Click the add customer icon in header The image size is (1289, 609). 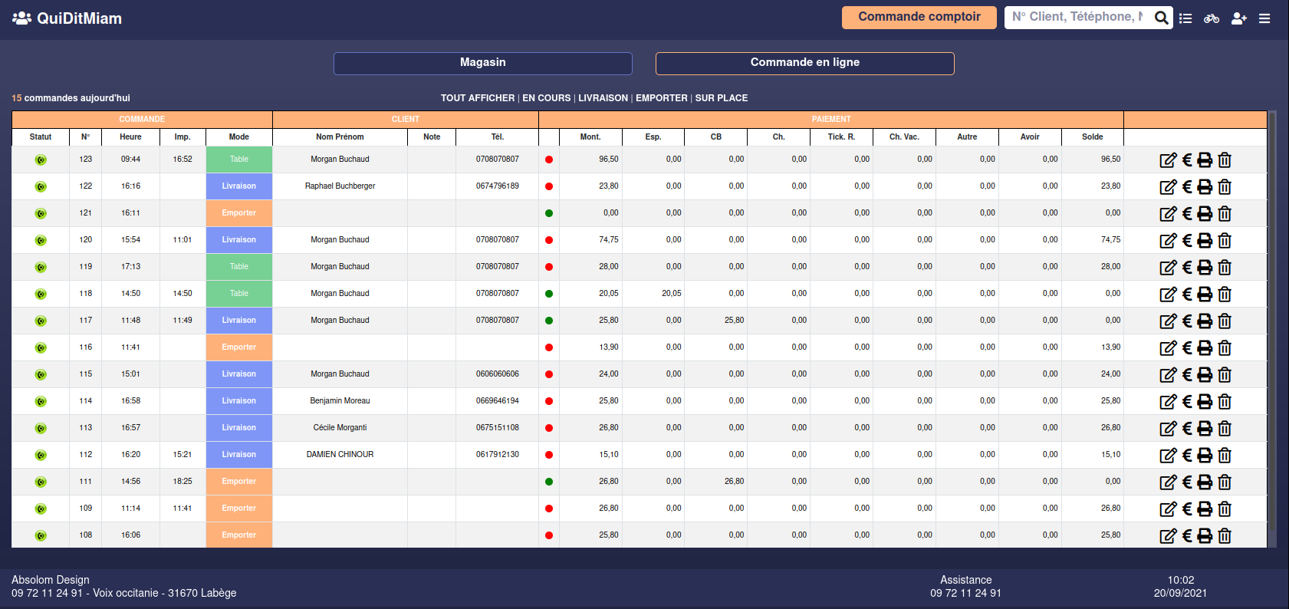click(x=1239, y=18)
